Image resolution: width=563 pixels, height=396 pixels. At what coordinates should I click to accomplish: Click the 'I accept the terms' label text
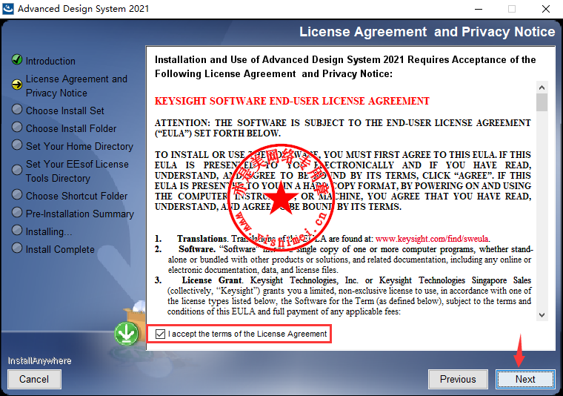[247, 334]
